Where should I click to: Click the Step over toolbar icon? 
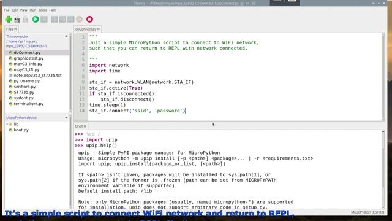point(55,19)
